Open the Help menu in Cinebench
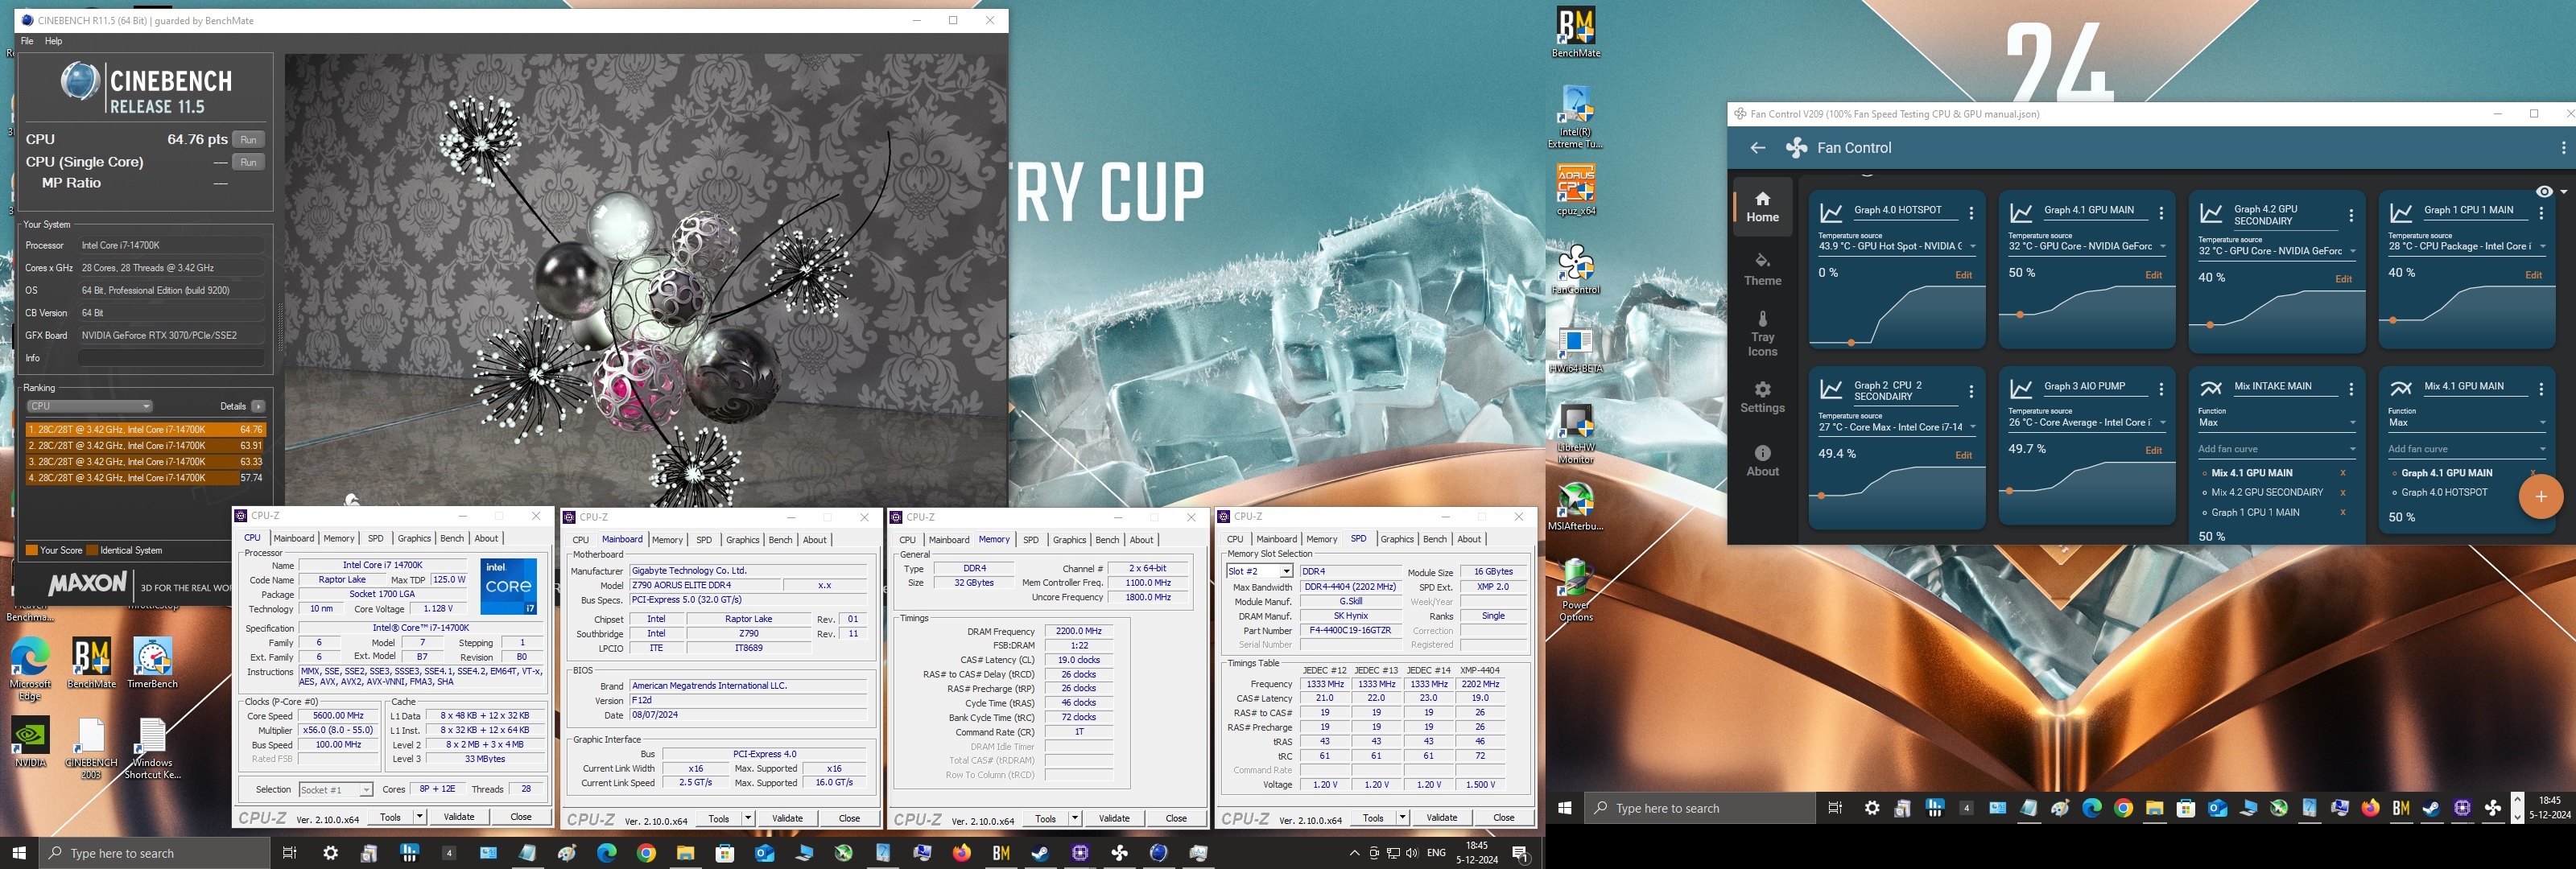Viewport: 2576px width, 869px height. pos(54,41)
